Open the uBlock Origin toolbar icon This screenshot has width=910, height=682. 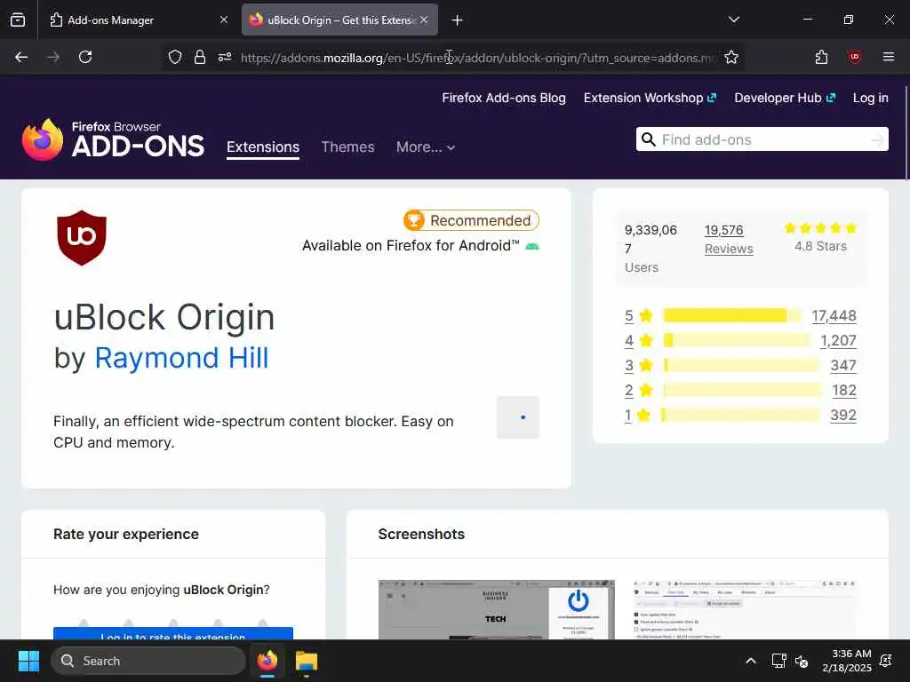point(854,58)
